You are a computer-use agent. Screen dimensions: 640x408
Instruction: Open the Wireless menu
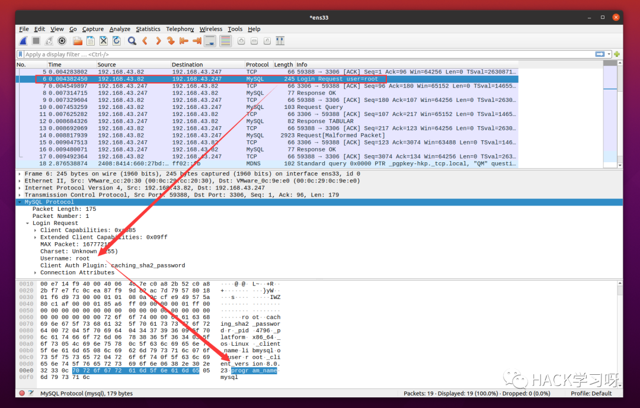211,29
